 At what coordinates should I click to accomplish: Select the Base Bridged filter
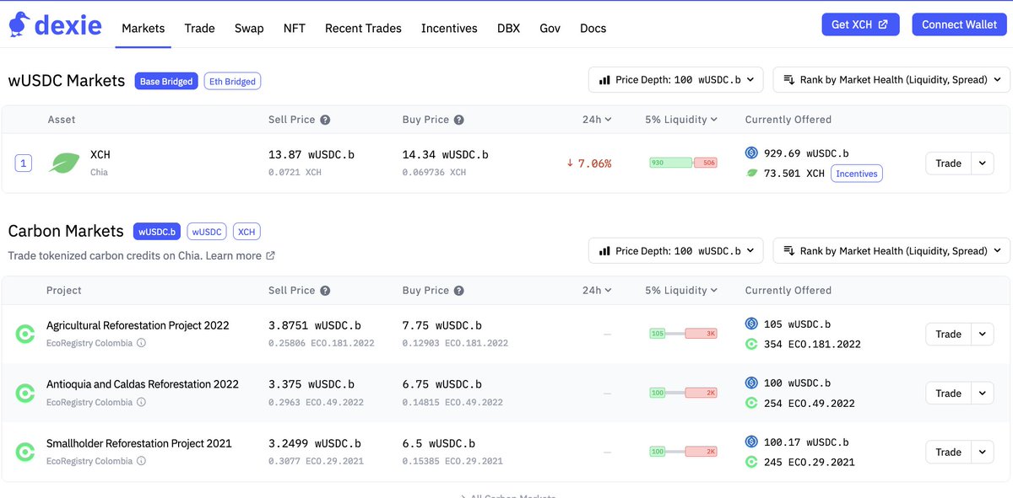(166, 82)
